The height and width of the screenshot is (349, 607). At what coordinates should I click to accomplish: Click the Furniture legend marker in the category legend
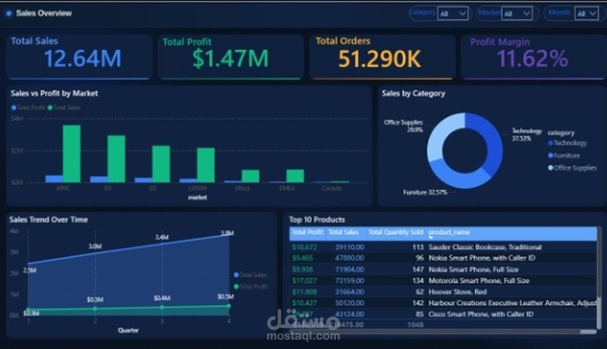point(551,156)
